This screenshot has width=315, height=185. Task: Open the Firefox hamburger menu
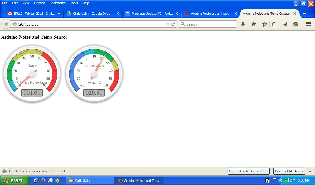point(308,24)
